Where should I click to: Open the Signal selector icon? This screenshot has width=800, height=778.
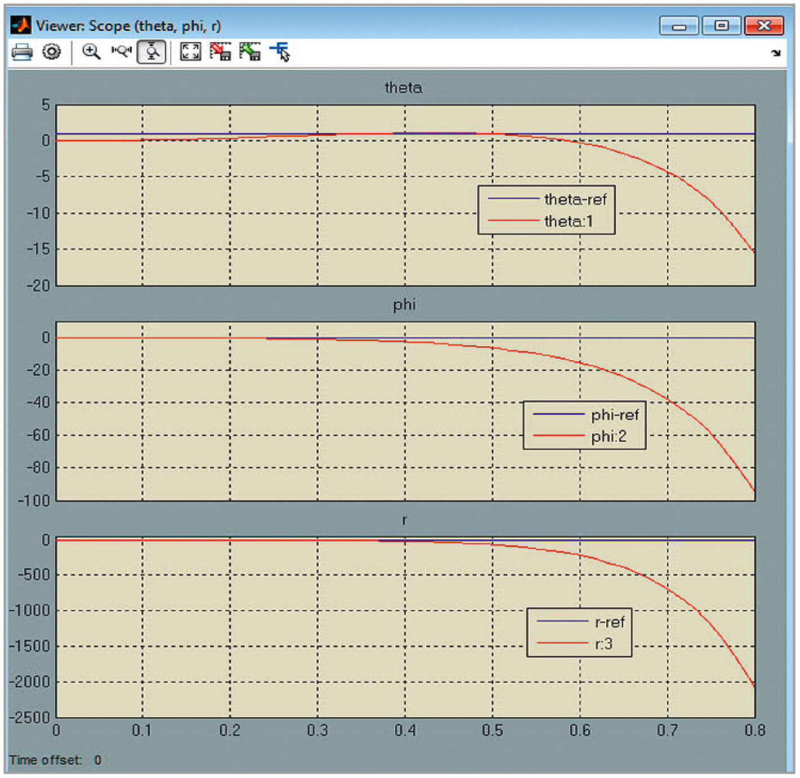280,52
